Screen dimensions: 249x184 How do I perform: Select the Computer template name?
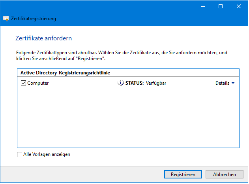coord(38,83)
